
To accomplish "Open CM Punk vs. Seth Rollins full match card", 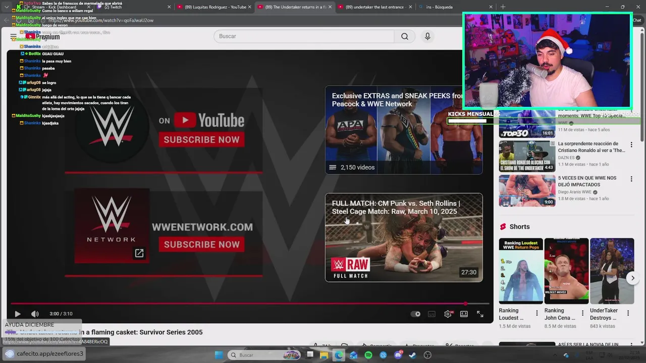I will [x=404, y=237].
